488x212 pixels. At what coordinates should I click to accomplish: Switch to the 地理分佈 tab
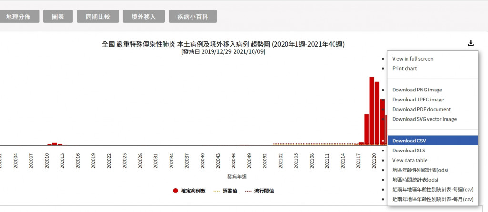coord(19,17)
